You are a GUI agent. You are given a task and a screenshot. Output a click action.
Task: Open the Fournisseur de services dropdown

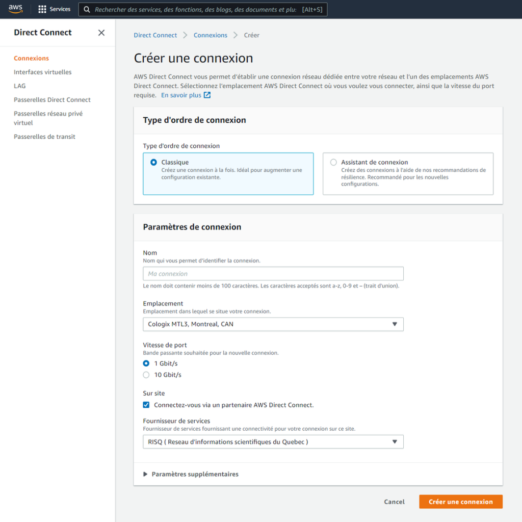pyautogui.click(x=273, y=442)
